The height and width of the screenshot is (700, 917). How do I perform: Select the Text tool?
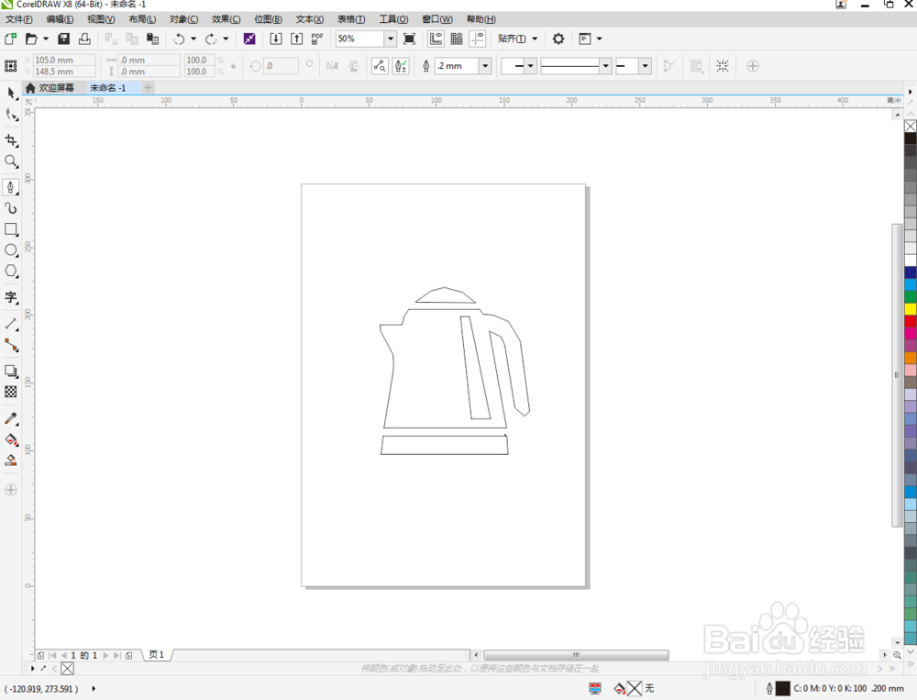tap(11, 297)
